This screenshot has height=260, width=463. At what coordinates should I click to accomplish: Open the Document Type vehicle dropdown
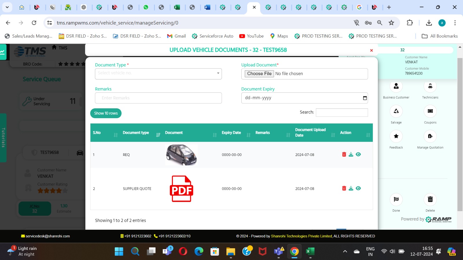pyautogui.click(x=158, y=74)
